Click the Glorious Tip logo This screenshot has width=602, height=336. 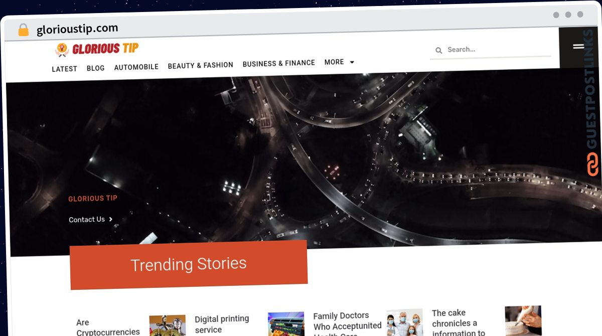coord(96,49)
